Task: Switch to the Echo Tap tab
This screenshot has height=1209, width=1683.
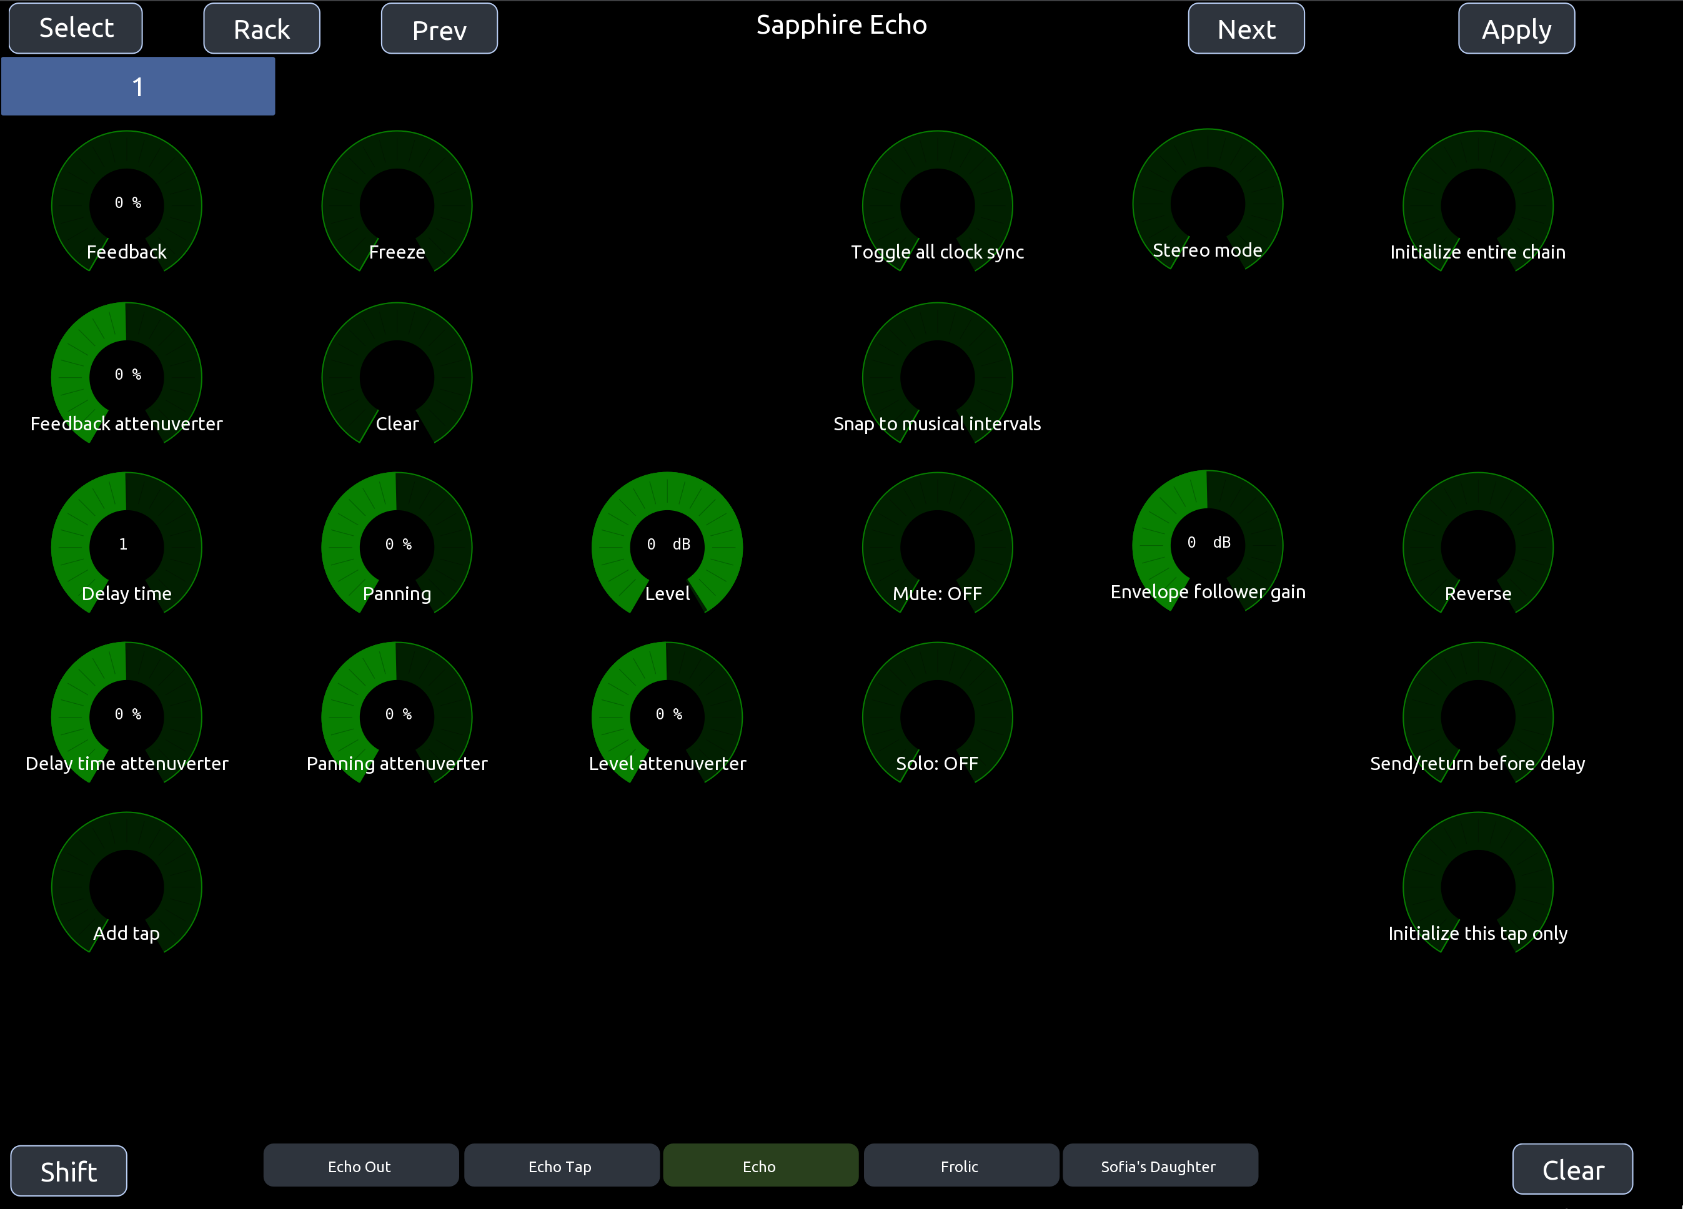Action: point(561,1165)
